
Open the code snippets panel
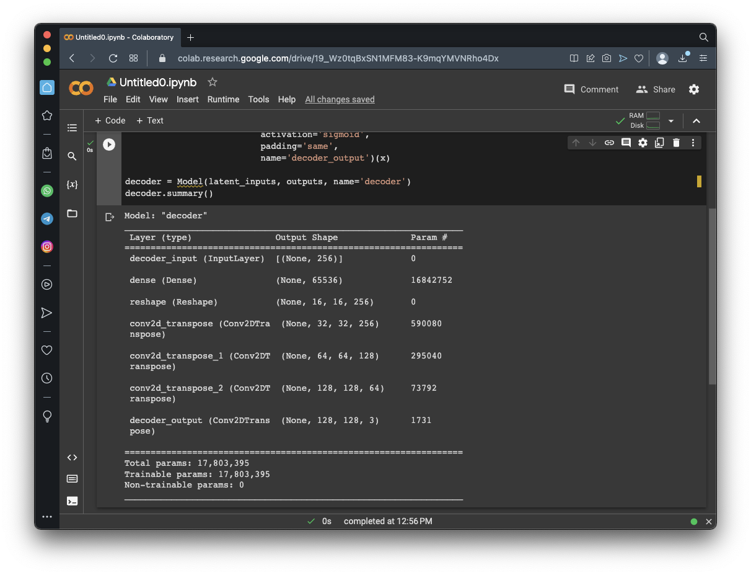pyautogui.click(x=72, y=458)
